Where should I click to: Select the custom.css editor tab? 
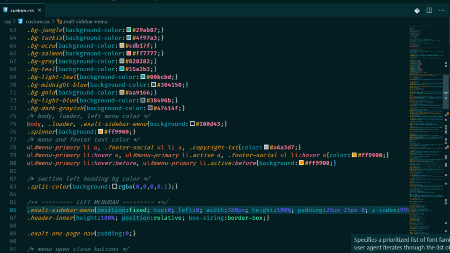[22, 11]
